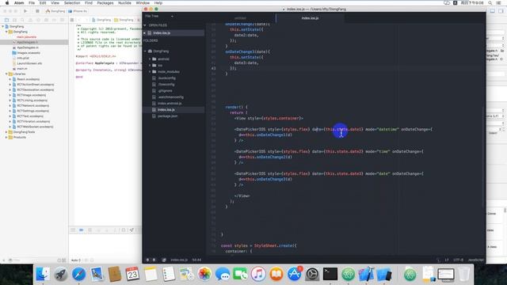Select main.m in Xcode navigator
The width and height of the screenshot is (507, 285).
coord(22,69)
